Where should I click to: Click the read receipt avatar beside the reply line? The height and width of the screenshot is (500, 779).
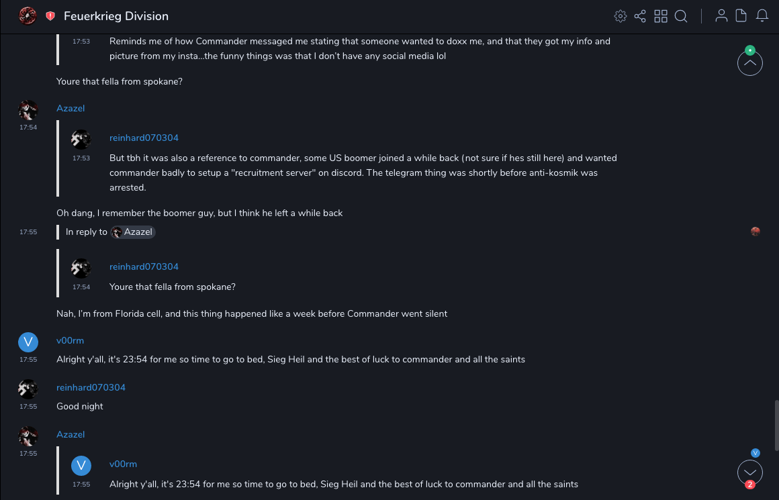click(755, 232)
